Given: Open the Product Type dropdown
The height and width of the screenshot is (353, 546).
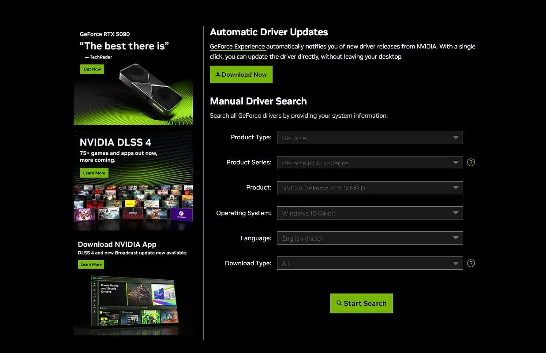Looking at the screenshot, I should click(x=370, y=137).
